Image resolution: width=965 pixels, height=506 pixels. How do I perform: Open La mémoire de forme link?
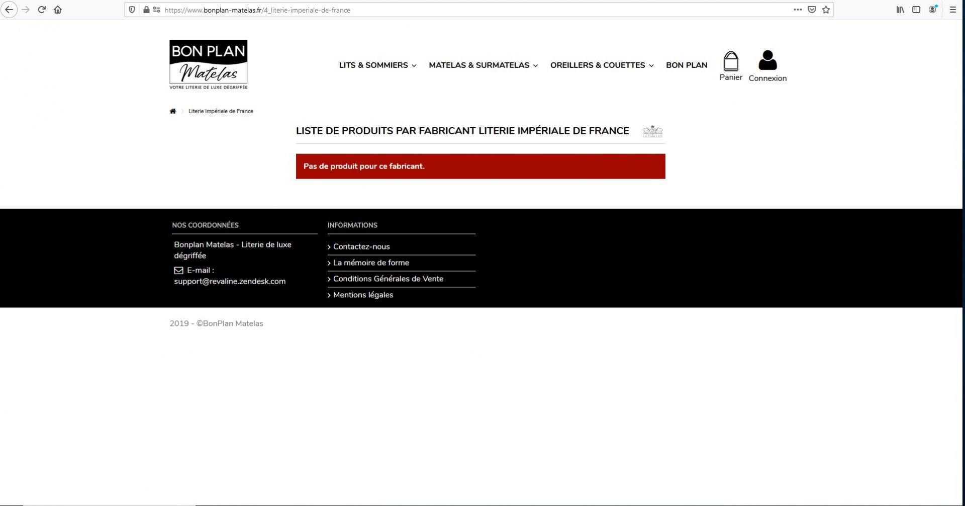click(x=371, y=263)
